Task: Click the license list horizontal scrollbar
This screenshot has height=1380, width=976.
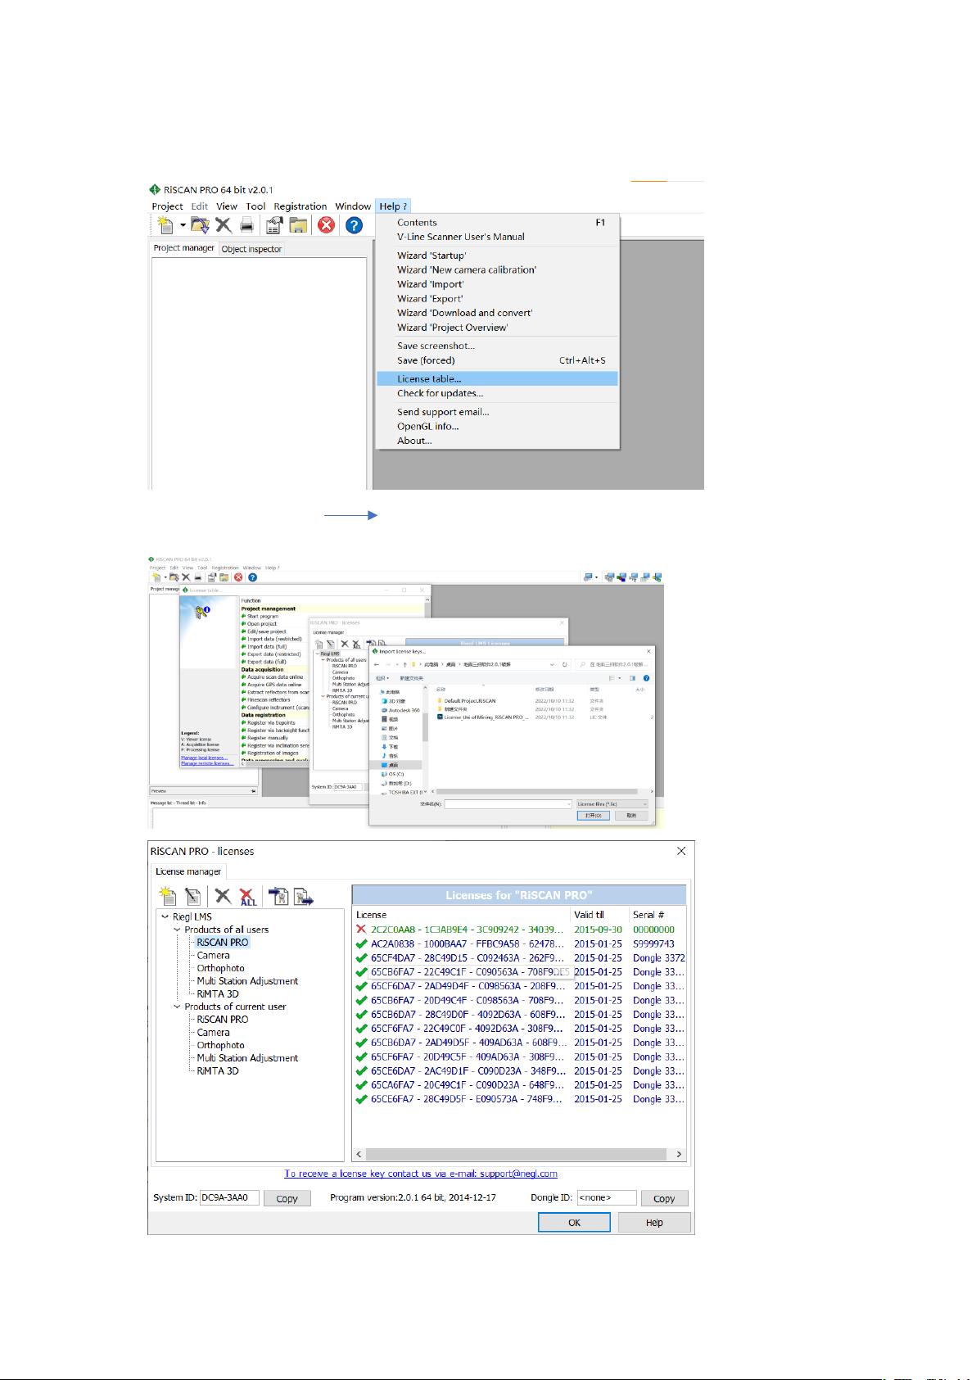Action: pyautogui.click(x=516, y=1154)
